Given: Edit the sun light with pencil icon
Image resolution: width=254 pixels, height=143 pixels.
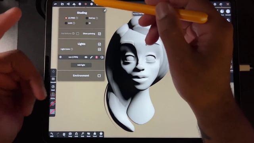Looking at the screenshot, I should 91,57.
